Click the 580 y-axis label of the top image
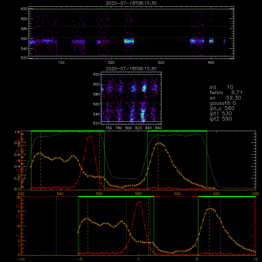This screenshot has height=262, width=262. click(x=24, y=29)
